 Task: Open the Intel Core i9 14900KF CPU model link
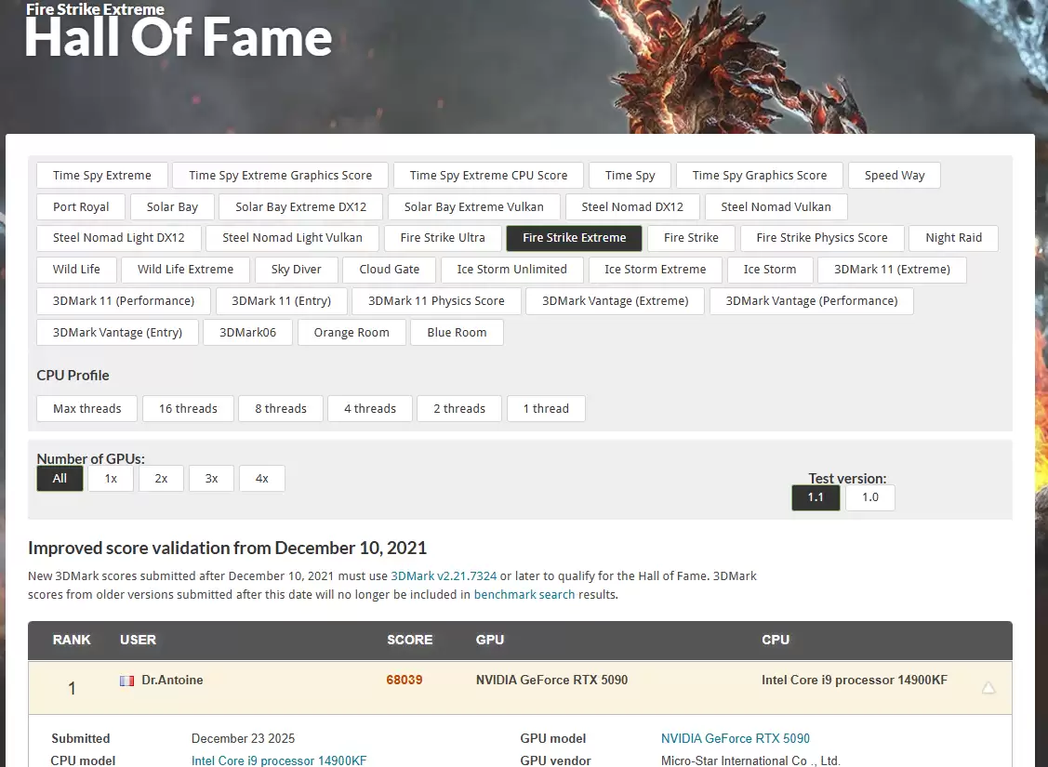click(279, 760)
